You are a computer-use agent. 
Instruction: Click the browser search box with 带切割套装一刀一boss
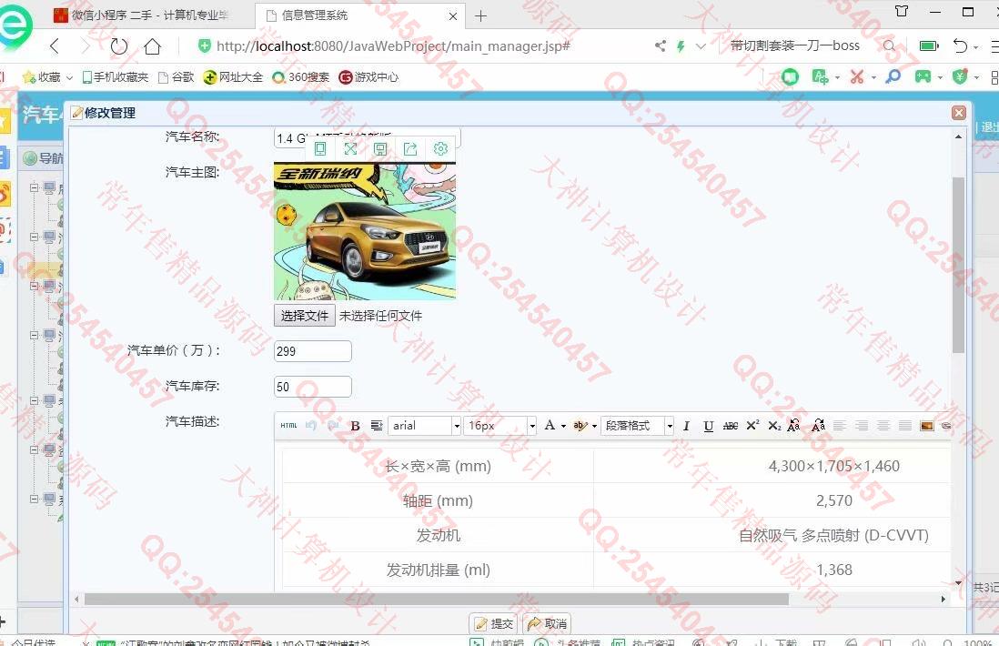[794, 45]
